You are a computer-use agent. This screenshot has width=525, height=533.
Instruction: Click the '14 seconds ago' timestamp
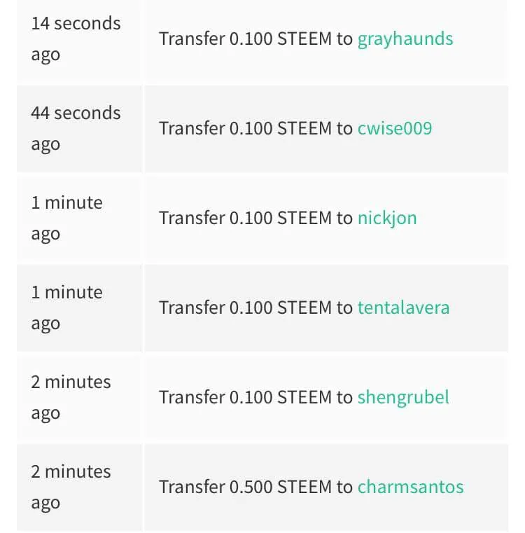(x=76, y=39)
